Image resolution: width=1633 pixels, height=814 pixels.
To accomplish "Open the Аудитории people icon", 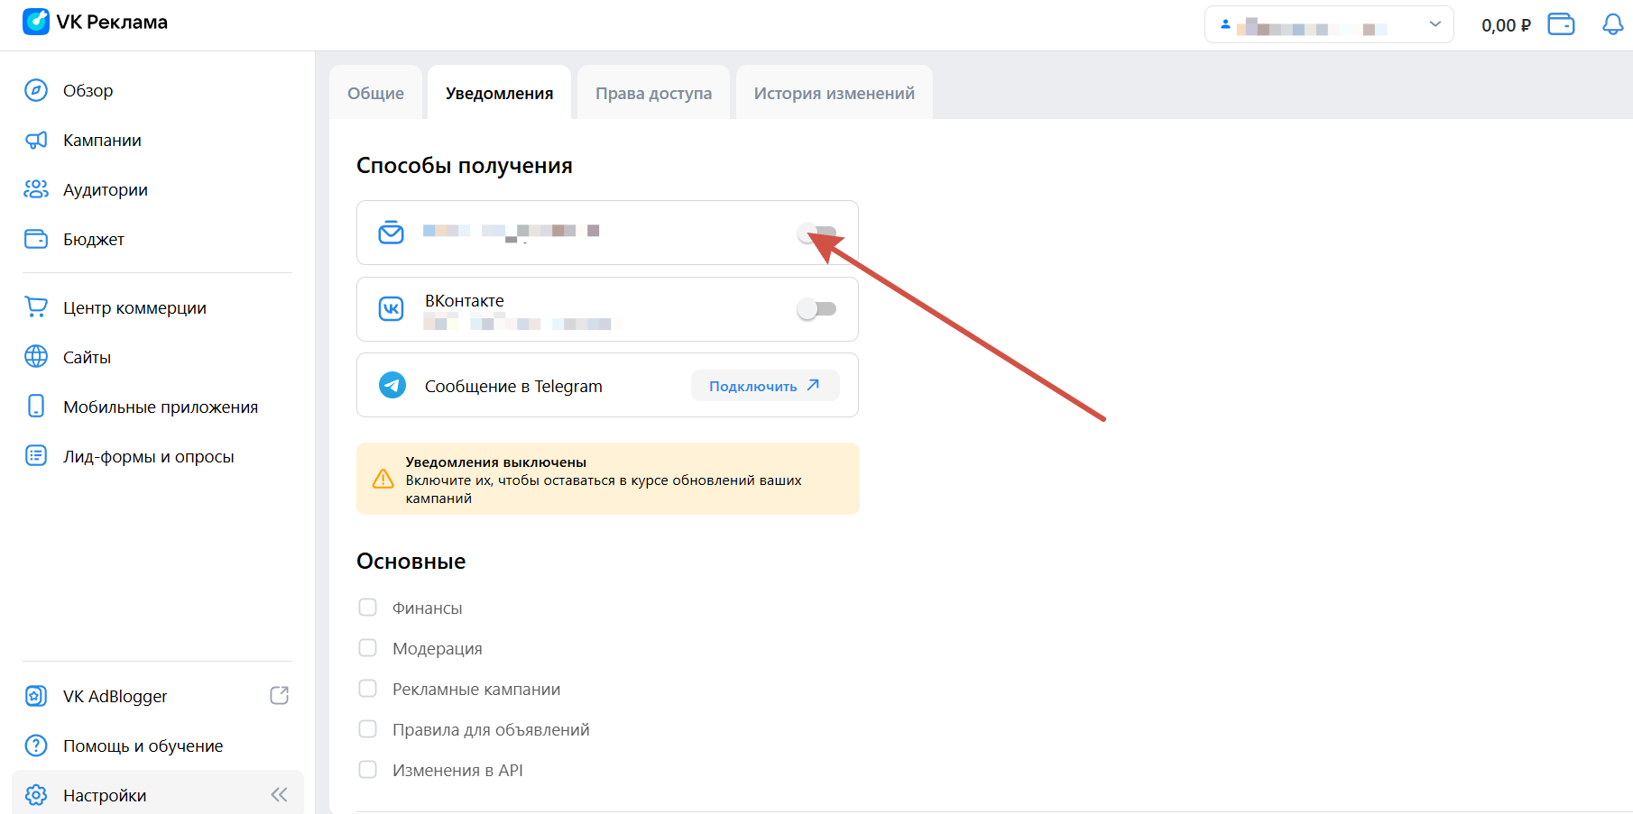I will 36,189.
